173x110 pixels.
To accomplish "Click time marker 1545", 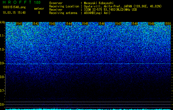I will (x=85, y=24).
